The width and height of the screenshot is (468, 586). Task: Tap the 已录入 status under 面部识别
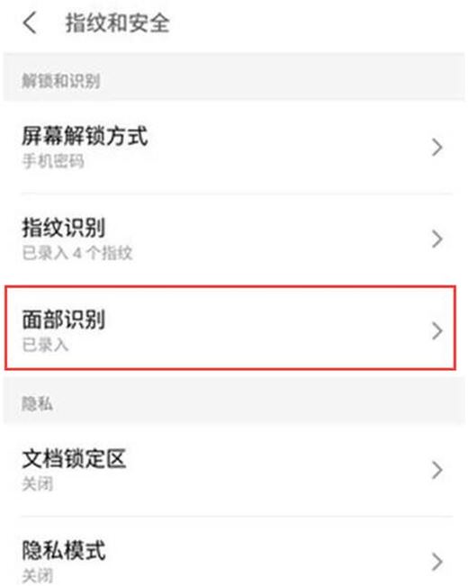click(45, 345)
